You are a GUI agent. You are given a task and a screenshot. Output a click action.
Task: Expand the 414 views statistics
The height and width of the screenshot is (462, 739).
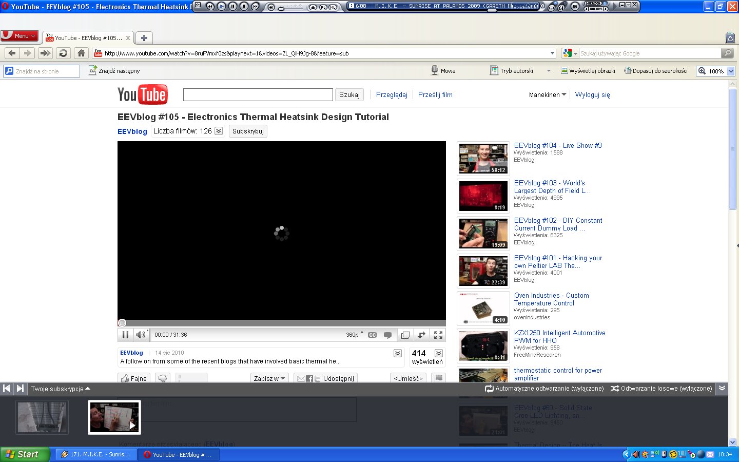click(439, 353)
